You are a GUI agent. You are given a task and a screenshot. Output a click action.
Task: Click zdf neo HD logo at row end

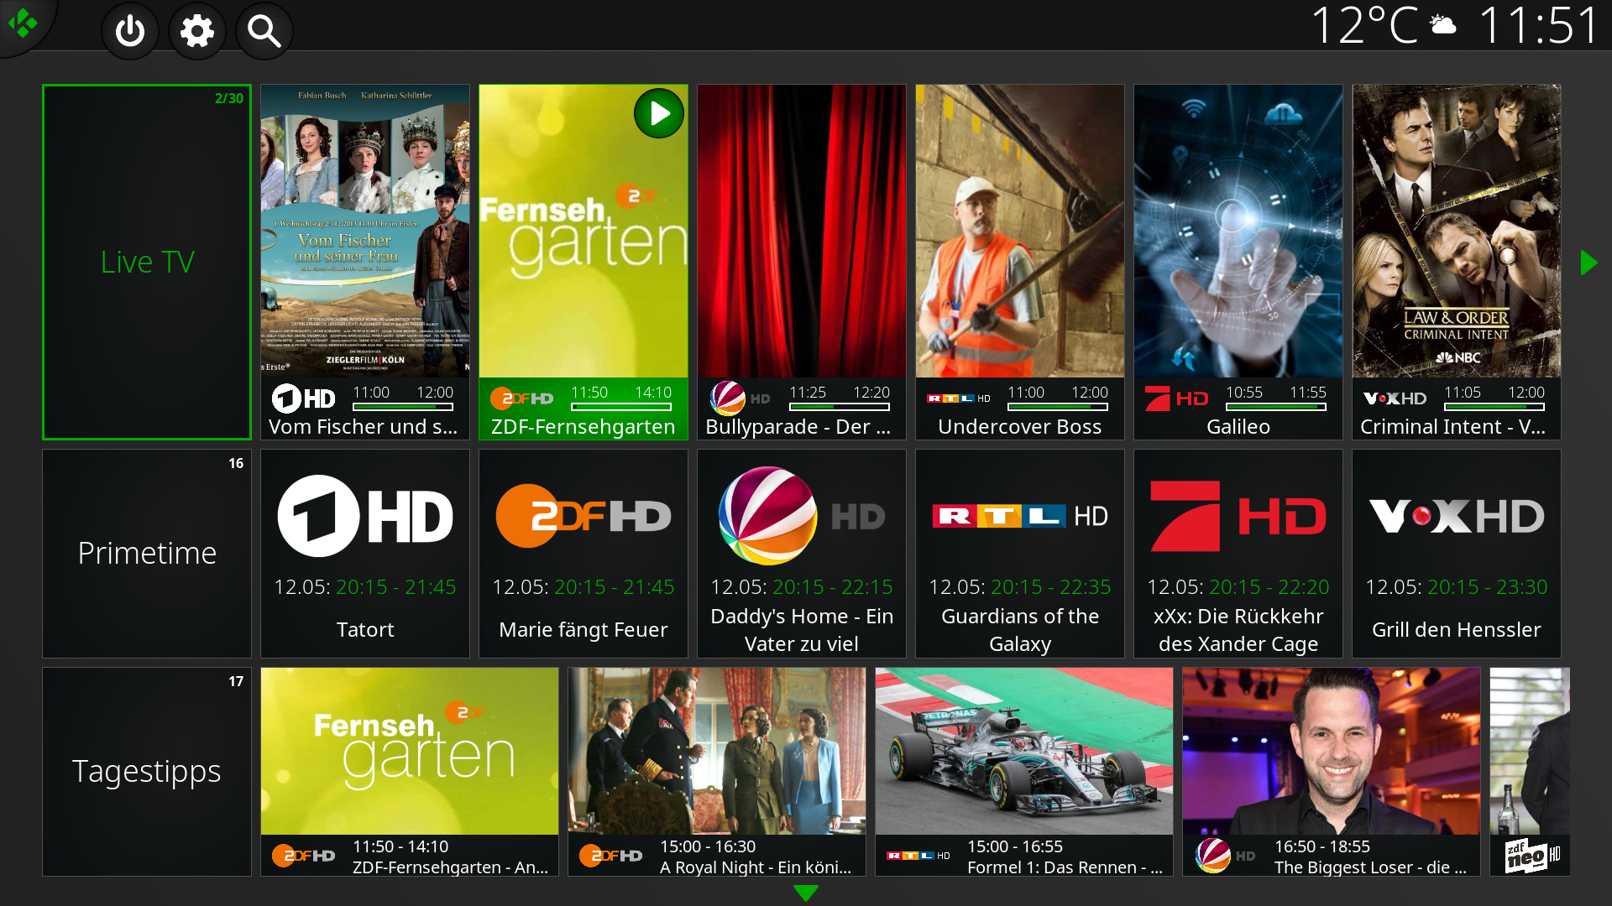[x=1532, y=856]
